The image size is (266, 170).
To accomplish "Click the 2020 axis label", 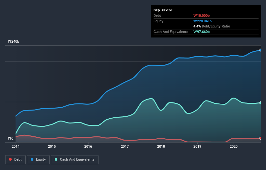I will (234, 146).
